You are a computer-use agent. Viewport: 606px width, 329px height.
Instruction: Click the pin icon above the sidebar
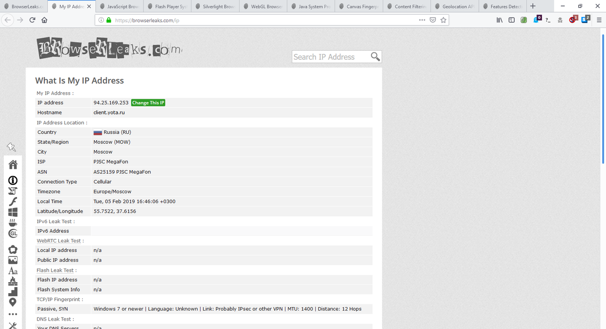(x=11, y=147)
